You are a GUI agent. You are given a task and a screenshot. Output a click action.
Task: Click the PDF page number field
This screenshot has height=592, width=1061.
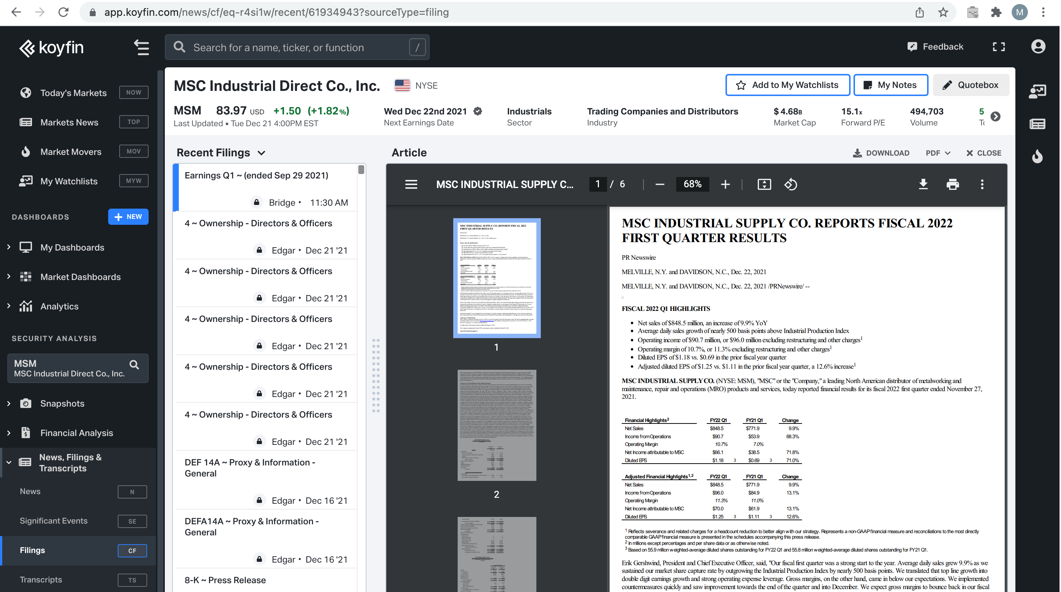coord(597,184)
